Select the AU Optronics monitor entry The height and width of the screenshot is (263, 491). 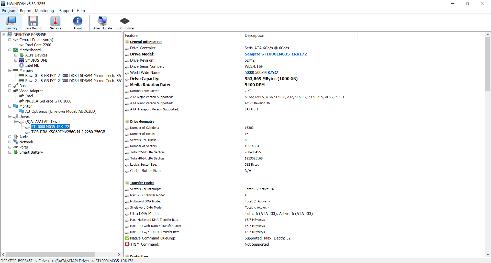coord(61,111)
